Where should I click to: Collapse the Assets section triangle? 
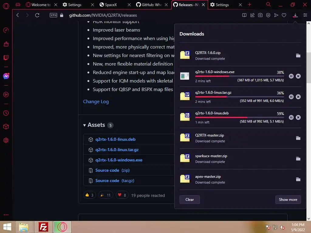click(84, 125)
